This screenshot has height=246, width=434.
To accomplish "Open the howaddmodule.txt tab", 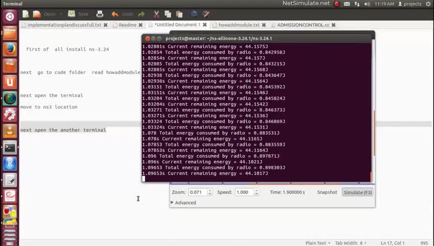I will coord(239,25).
